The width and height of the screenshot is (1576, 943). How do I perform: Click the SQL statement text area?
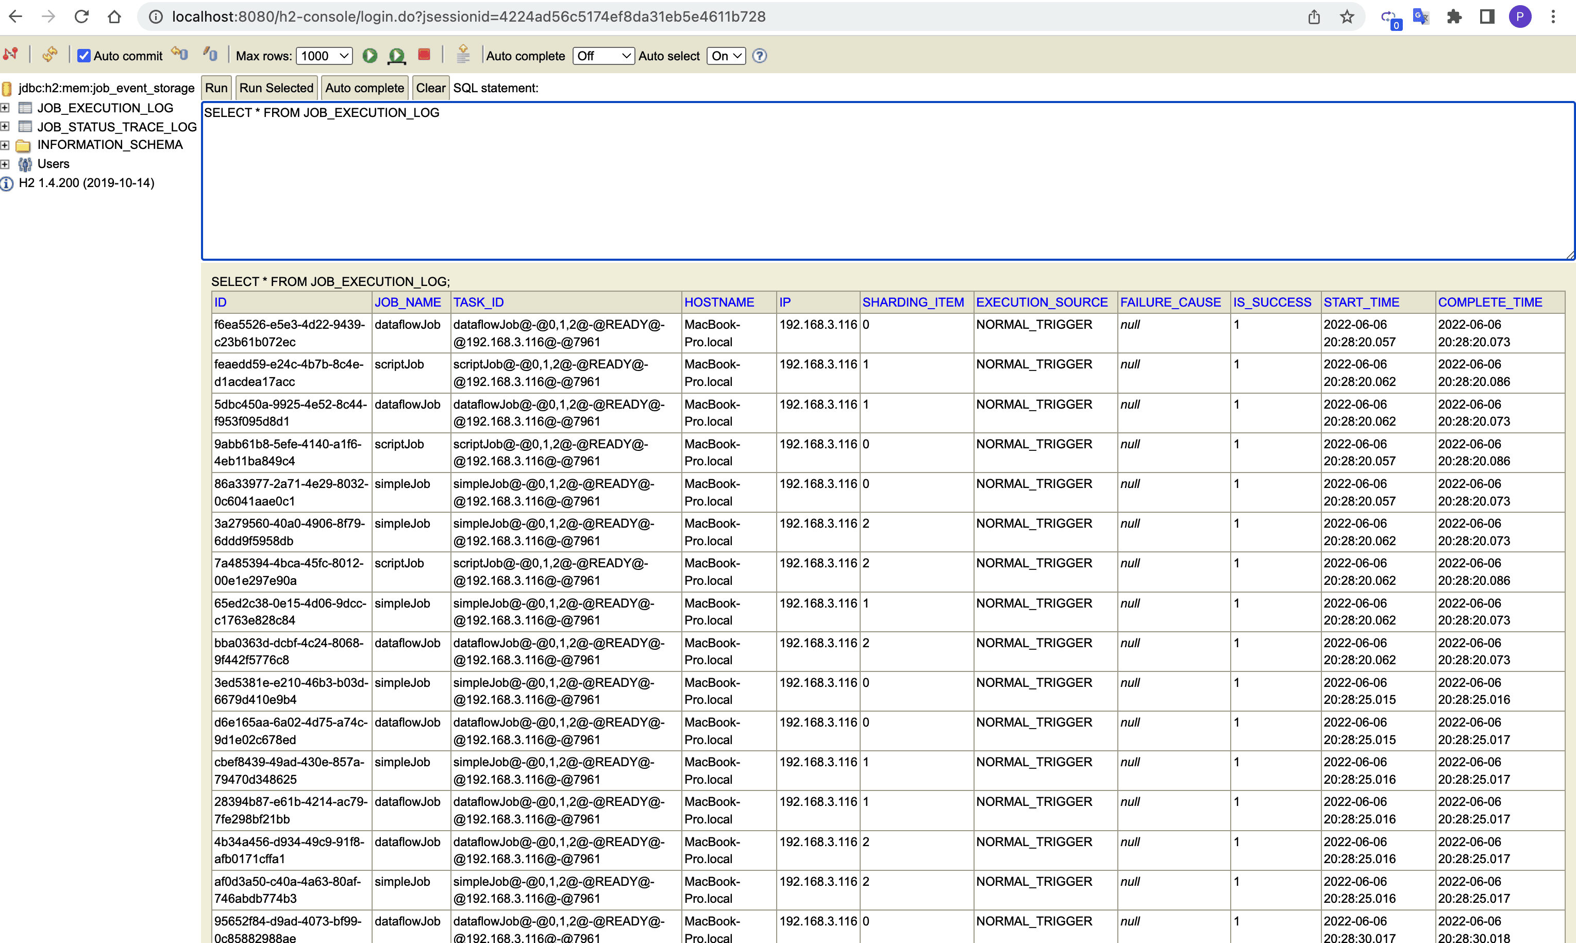[x=887, y=181]
